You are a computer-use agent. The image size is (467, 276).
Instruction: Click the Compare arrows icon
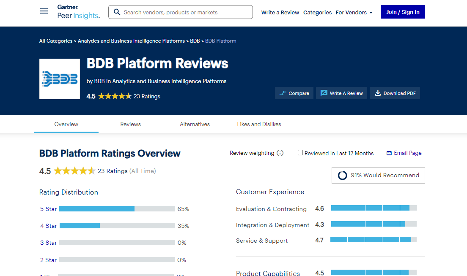[x=283, y=93]
